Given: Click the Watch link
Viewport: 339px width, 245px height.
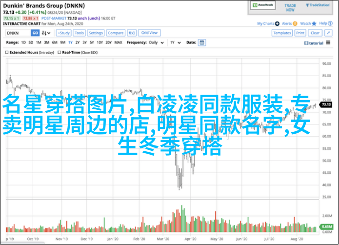Looking at the screenshot, I should [x=305, y=23].
